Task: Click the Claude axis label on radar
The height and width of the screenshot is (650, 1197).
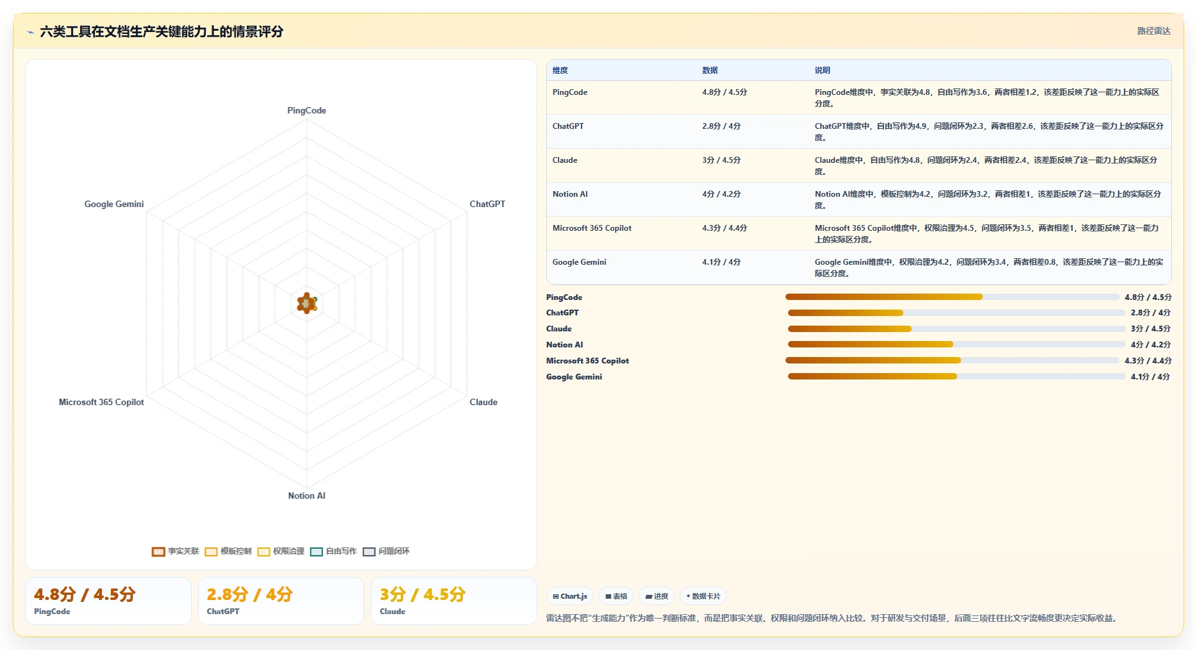Action: pyautogui.click(x=483, y=402)
